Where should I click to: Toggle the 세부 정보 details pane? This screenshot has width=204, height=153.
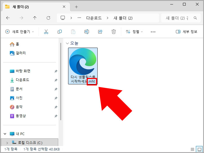[x=187, y=32]
